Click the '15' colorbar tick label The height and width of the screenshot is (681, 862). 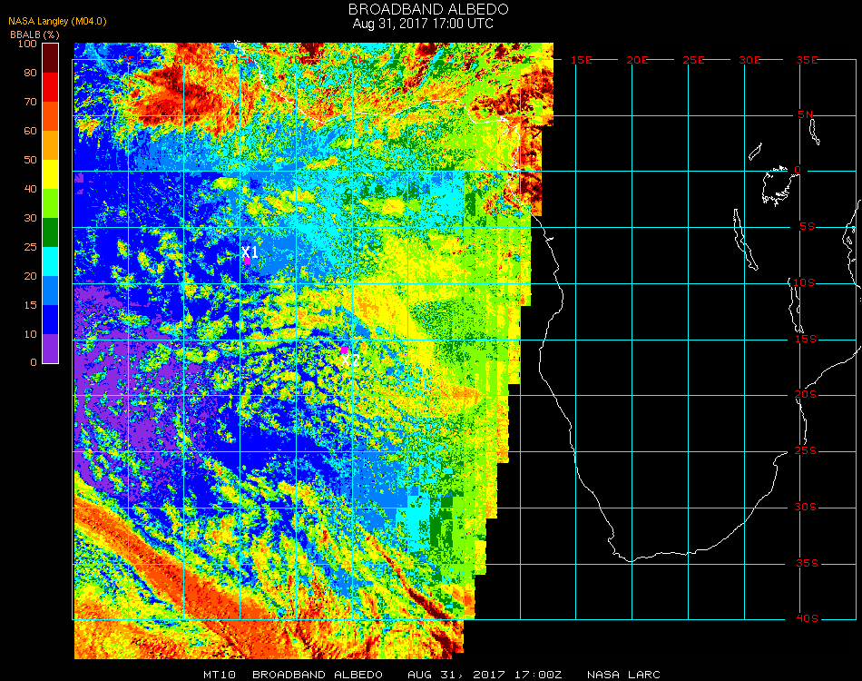(x=30, y=305)
